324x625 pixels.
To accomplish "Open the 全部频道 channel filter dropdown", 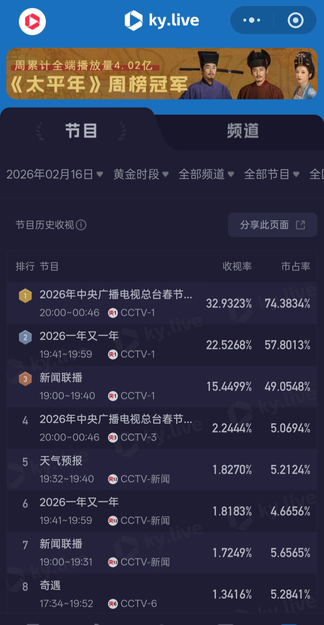I will 206,174.
